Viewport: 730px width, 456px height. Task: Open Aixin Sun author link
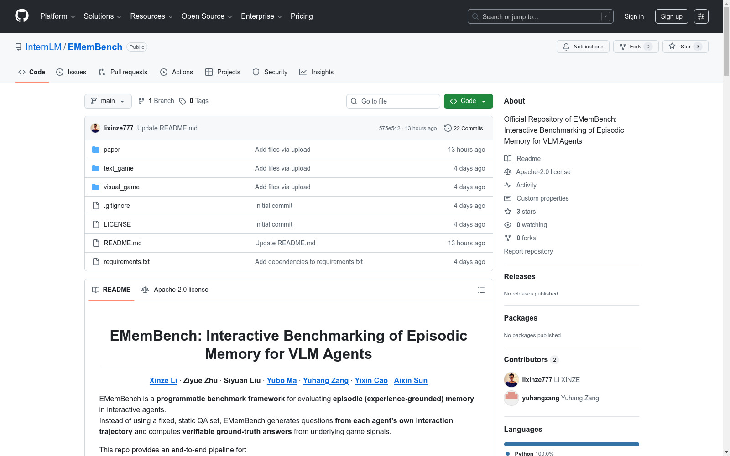pos(411,380)
